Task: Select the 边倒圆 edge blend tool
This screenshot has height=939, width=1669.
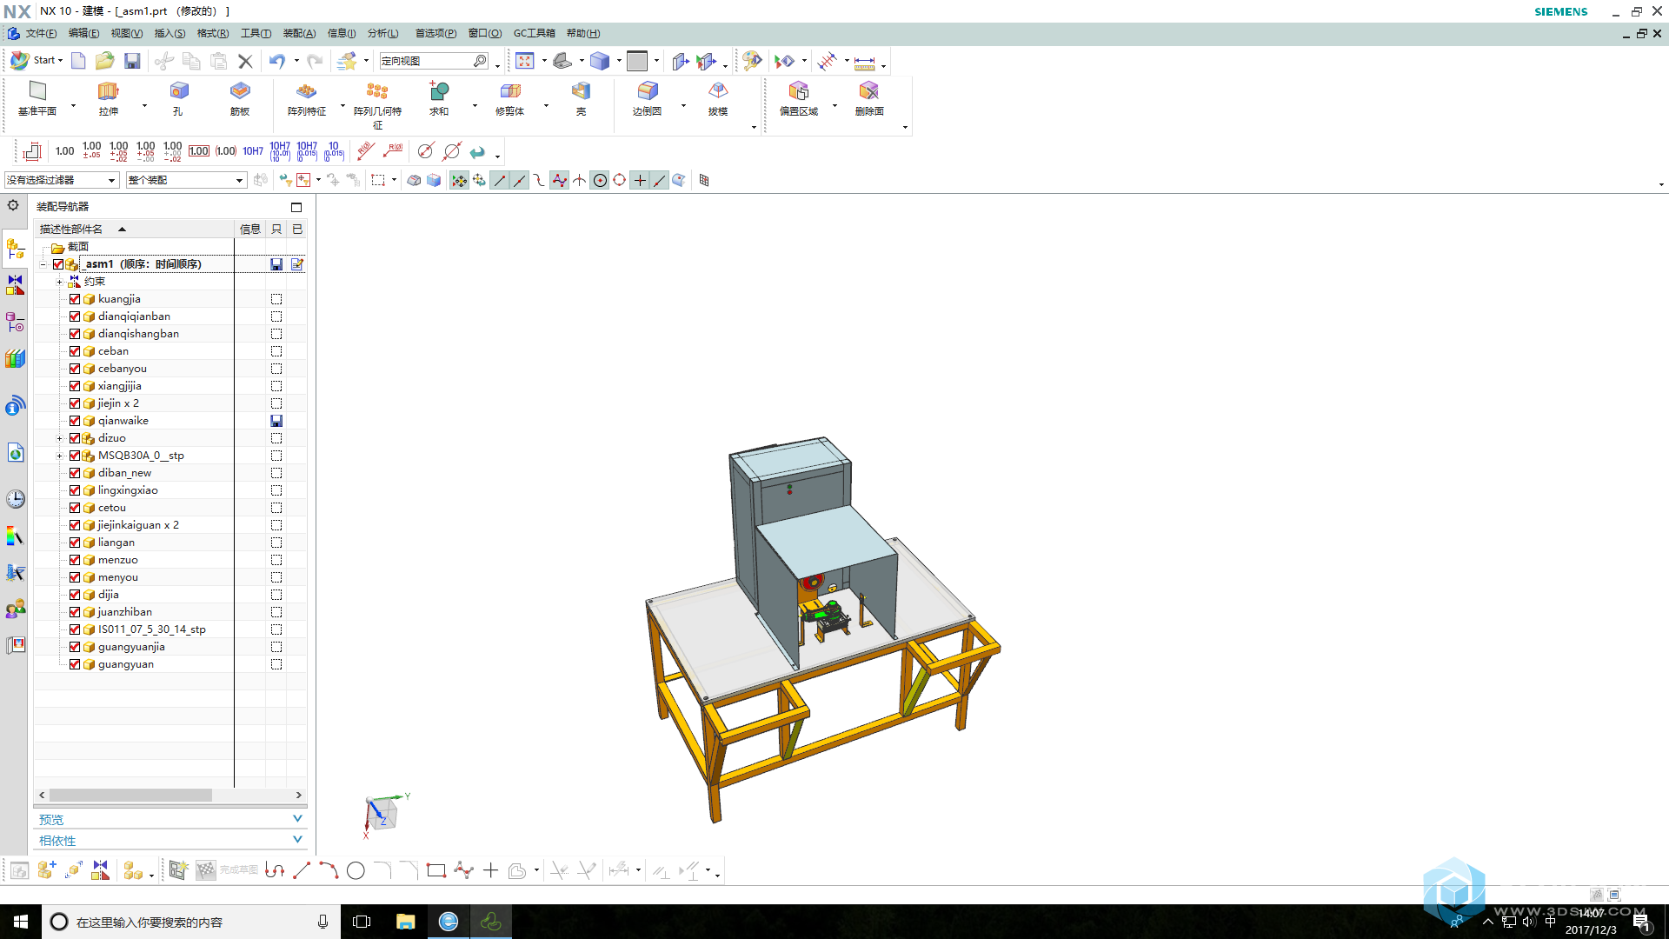Action: [648, 98]
